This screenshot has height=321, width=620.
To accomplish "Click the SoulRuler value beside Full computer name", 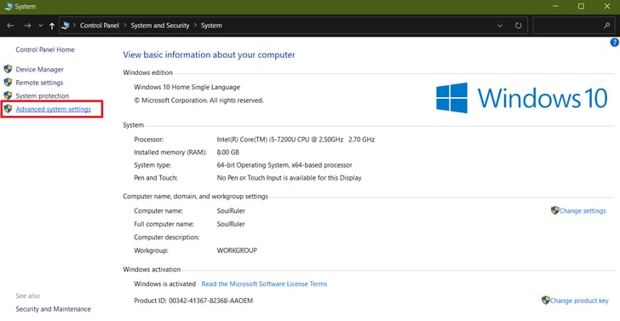I will pyautogui.click(x=231, y=224).
